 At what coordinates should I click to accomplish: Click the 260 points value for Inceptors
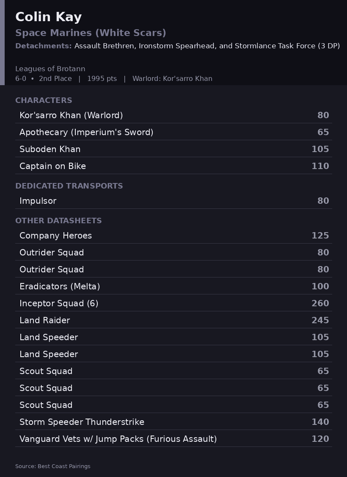coord(320,303)
